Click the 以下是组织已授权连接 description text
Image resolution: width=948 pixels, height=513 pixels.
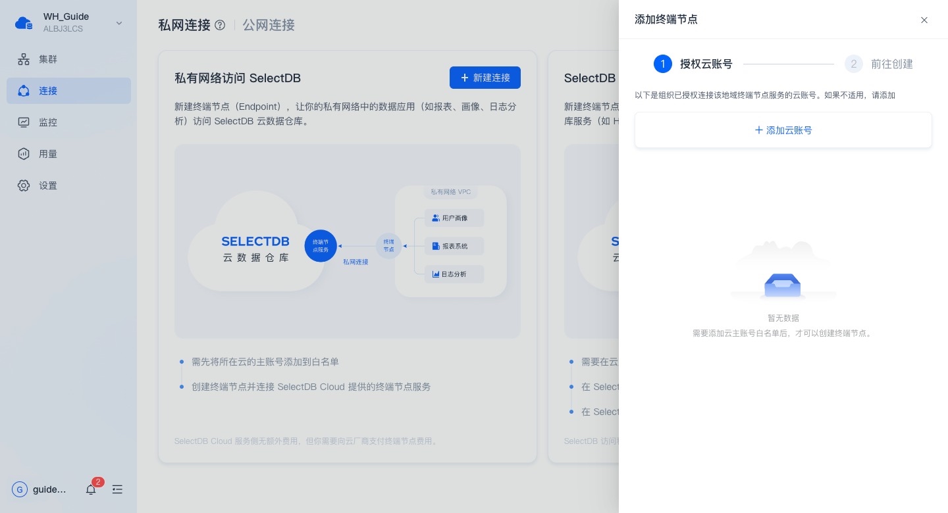[x=765, y=95]
